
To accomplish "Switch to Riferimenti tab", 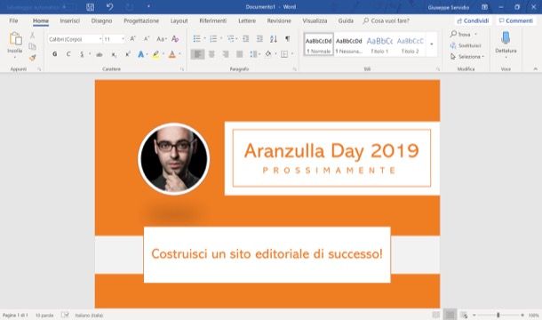I will point(213,20).
